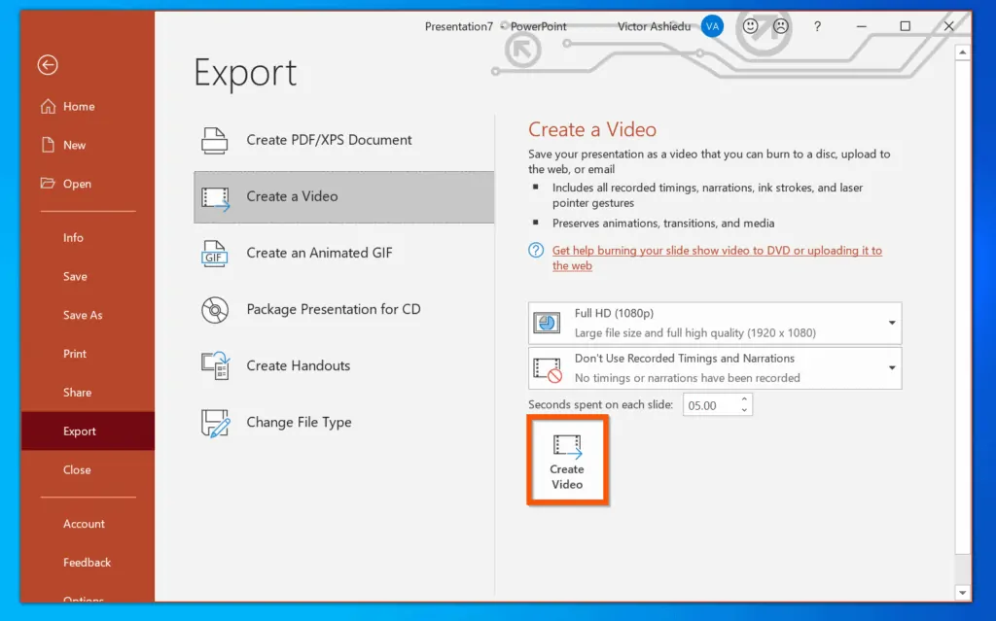Click the VA account avatar
Screen dimensions: 996x621
pos(712,26)
